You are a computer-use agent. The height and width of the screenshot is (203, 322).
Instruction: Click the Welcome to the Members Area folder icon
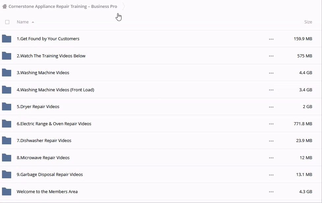7,192
